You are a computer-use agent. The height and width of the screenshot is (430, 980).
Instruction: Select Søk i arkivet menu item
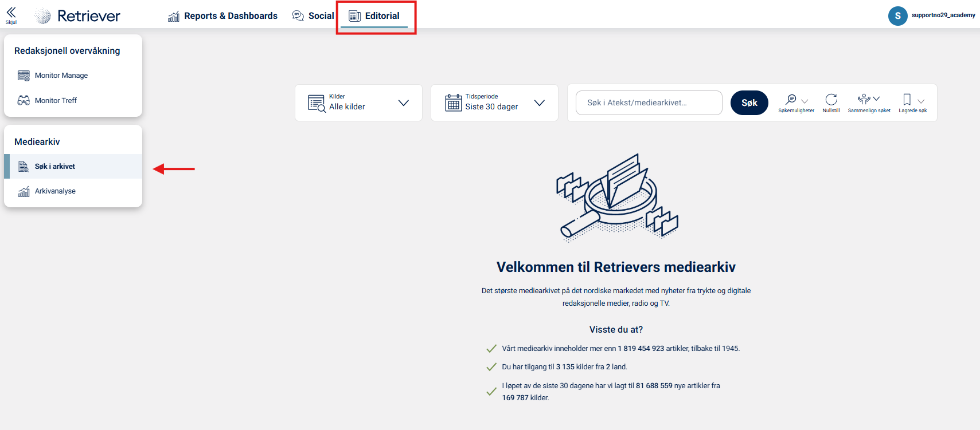[x=73, y=167]
